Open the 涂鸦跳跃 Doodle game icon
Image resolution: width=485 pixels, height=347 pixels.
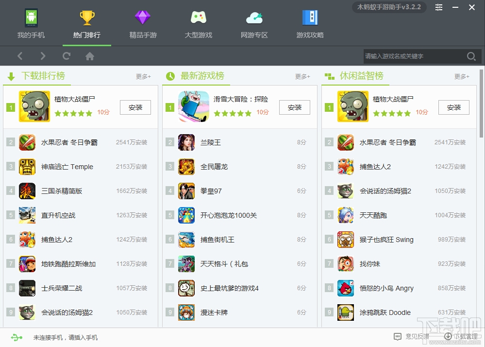(346, 312)
